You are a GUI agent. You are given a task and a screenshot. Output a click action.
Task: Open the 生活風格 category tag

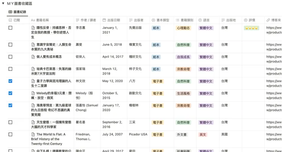(x=183, y=93)
